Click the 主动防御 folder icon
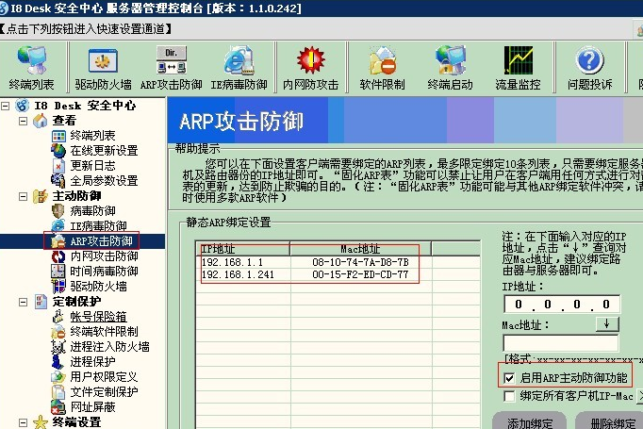 41,196
